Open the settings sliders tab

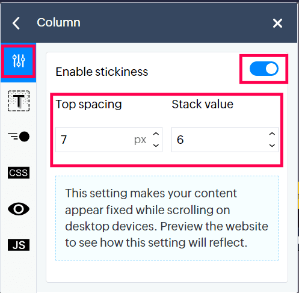(x=19, y=61)
